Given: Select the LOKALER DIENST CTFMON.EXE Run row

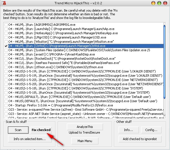Looking at the screenshot, I should coord(82,71).
